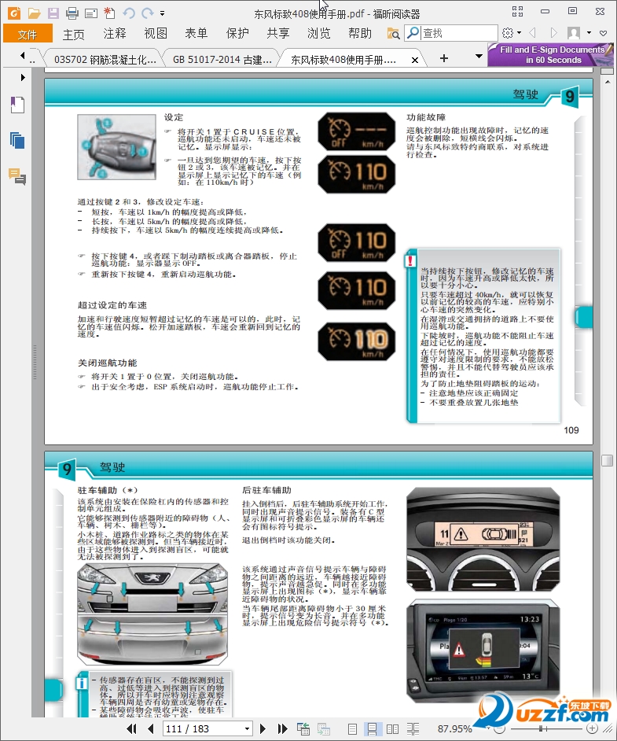Open the Comments panel

point(17,176)
